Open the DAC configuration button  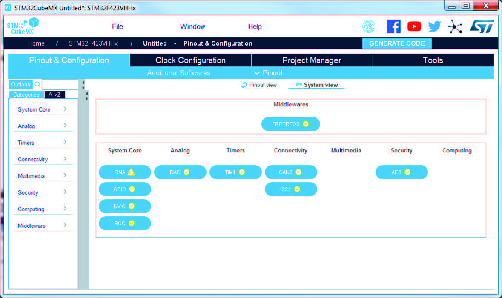click(x=180, y=172)
